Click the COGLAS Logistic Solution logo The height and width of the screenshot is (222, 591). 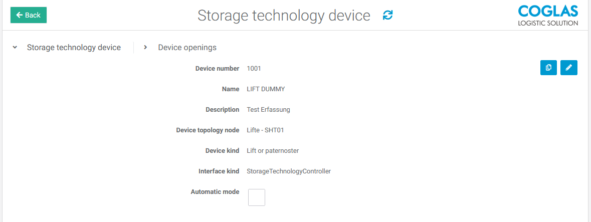point(548,15)
